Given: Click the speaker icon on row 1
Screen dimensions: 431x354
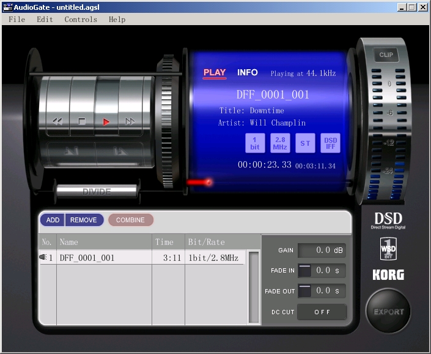Looking at the screenshot, I should (x=43, y=257).
